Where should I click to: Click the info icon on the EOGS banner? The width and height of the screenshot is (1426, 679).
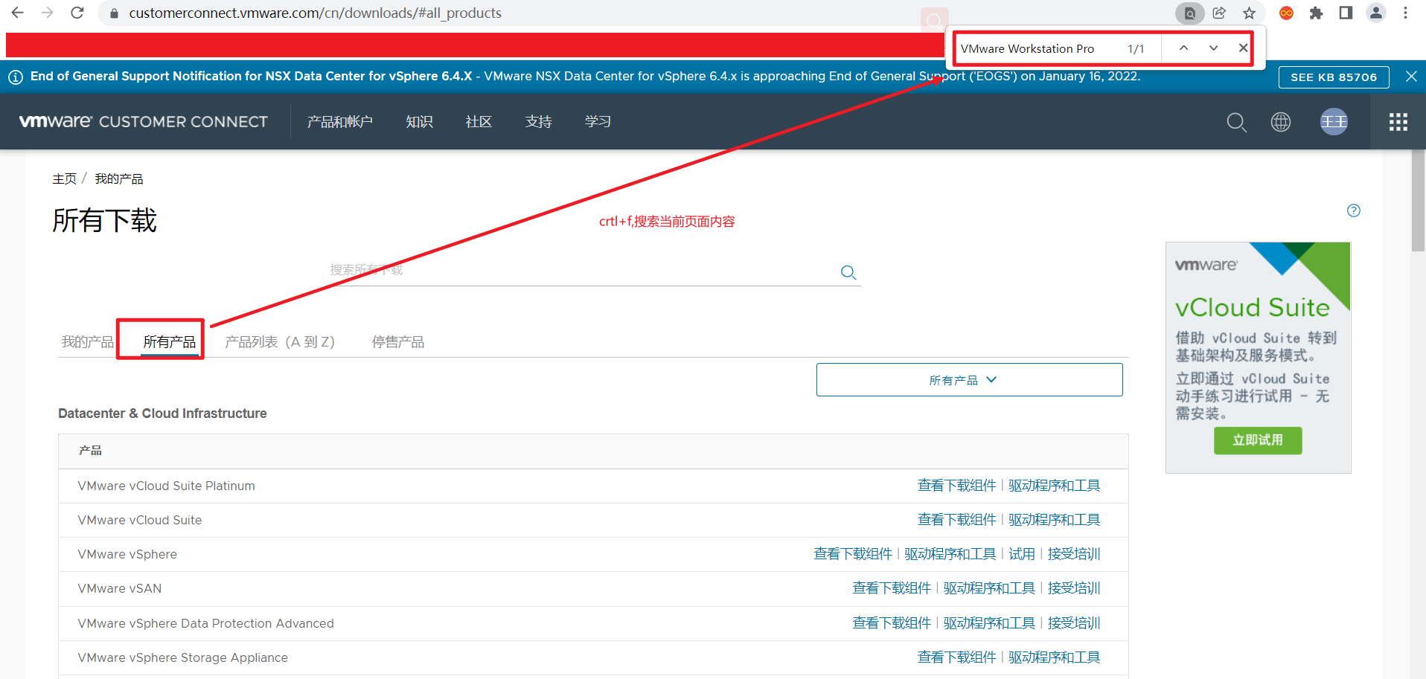click(x=16, y=76)
